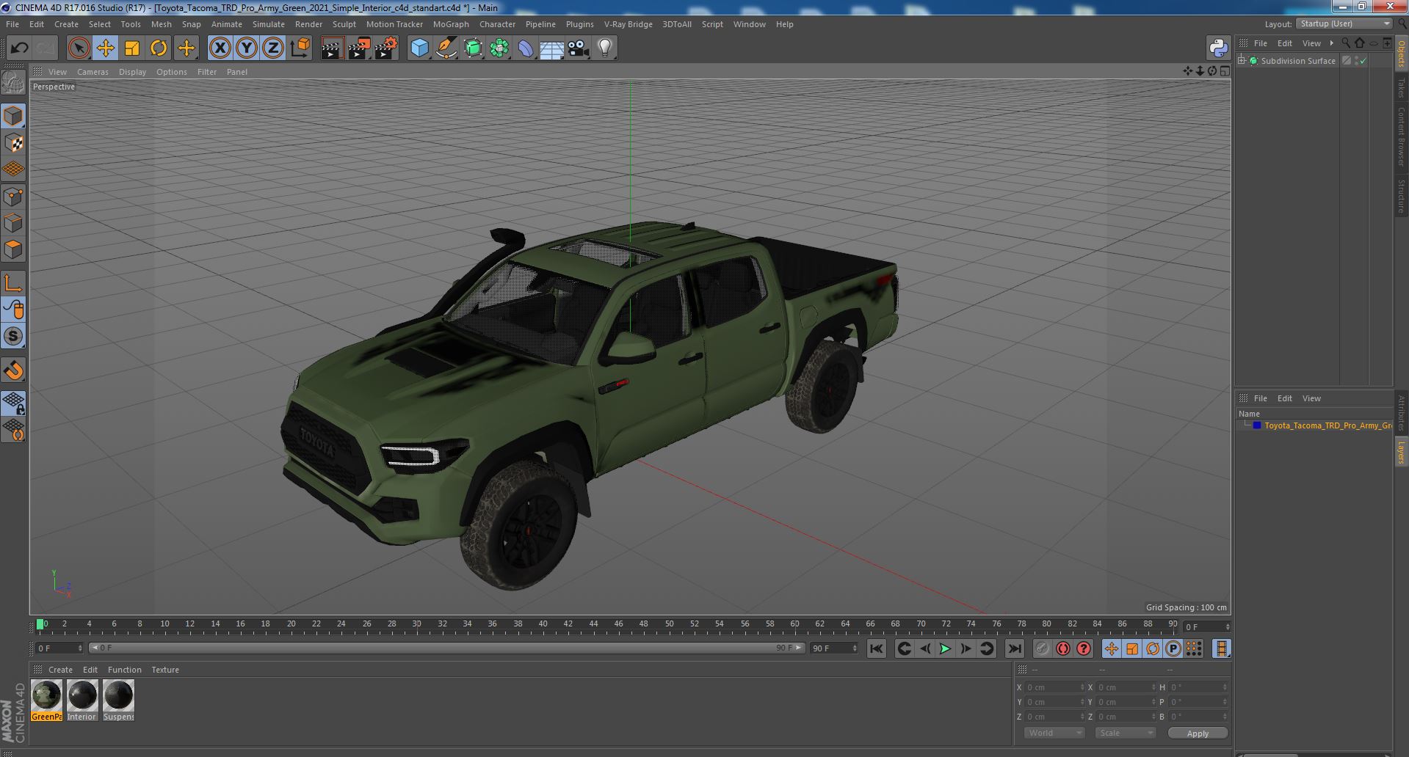Open viewport Cameras menu
The width and height of the screenshot is (1409, 757).
(93, 72)
